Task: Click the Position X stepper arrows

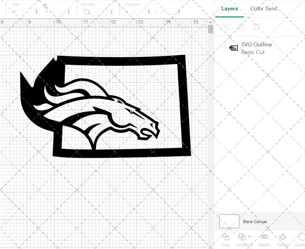Action: (149, 12)
